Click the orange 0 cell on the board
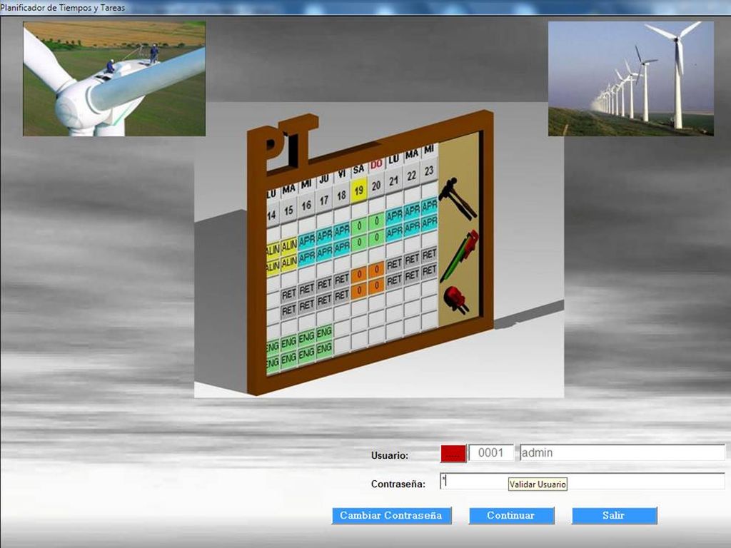Image resolution: width=731 pixels, height=548 pixels. 359,274
